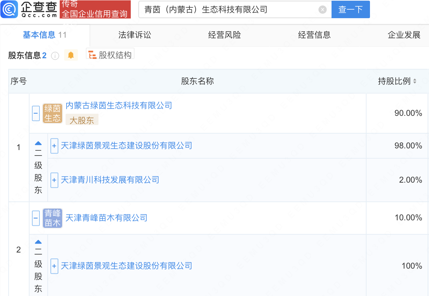Open 天津青峰苗木有限公司 link
Image resolution: width=429 pixels, height=296 pixels.
[106, 218]
